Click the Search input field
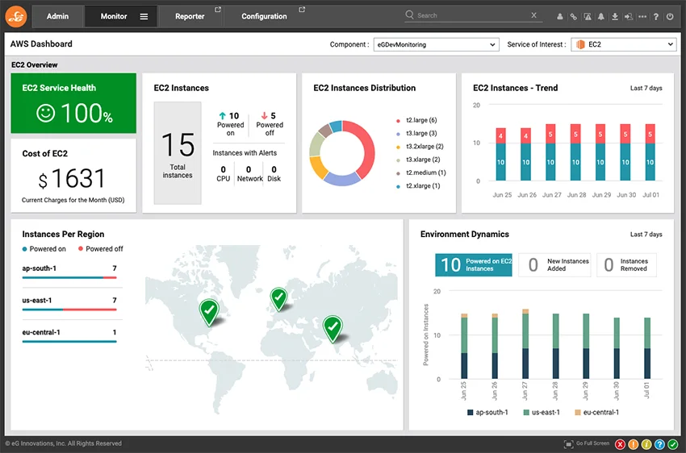Image resolution: width=686 pixels, height=453 pixels. (x=471, y=15)
